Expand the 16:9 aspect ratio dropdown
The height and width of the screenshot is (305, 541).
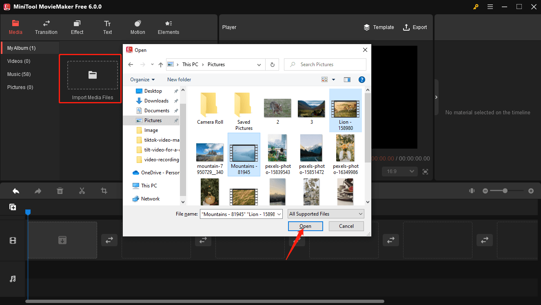(399, 171)
